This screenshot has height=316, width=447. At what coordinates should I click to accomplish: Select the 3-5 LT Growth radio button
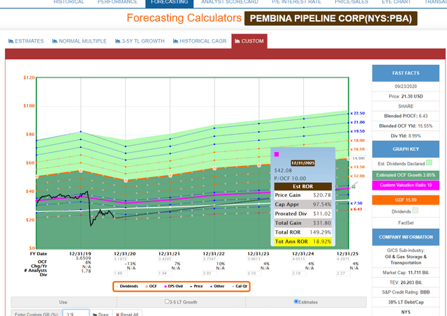point(167,301)
